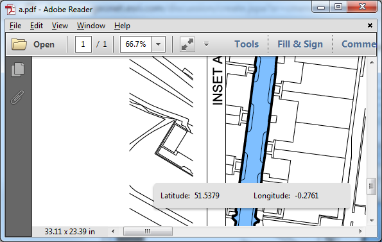The height and width of the screenshot is (242, 382).
Task: Open the File menu
Action: (15, 26)
